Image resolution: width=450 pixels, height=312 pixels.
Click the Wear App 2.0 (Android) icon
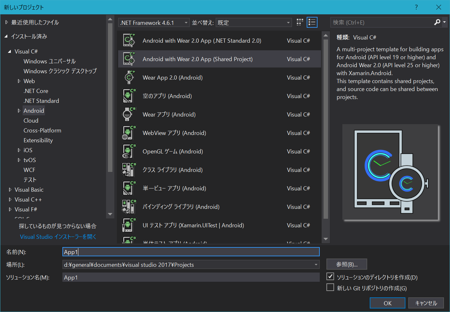click(129, 77)
